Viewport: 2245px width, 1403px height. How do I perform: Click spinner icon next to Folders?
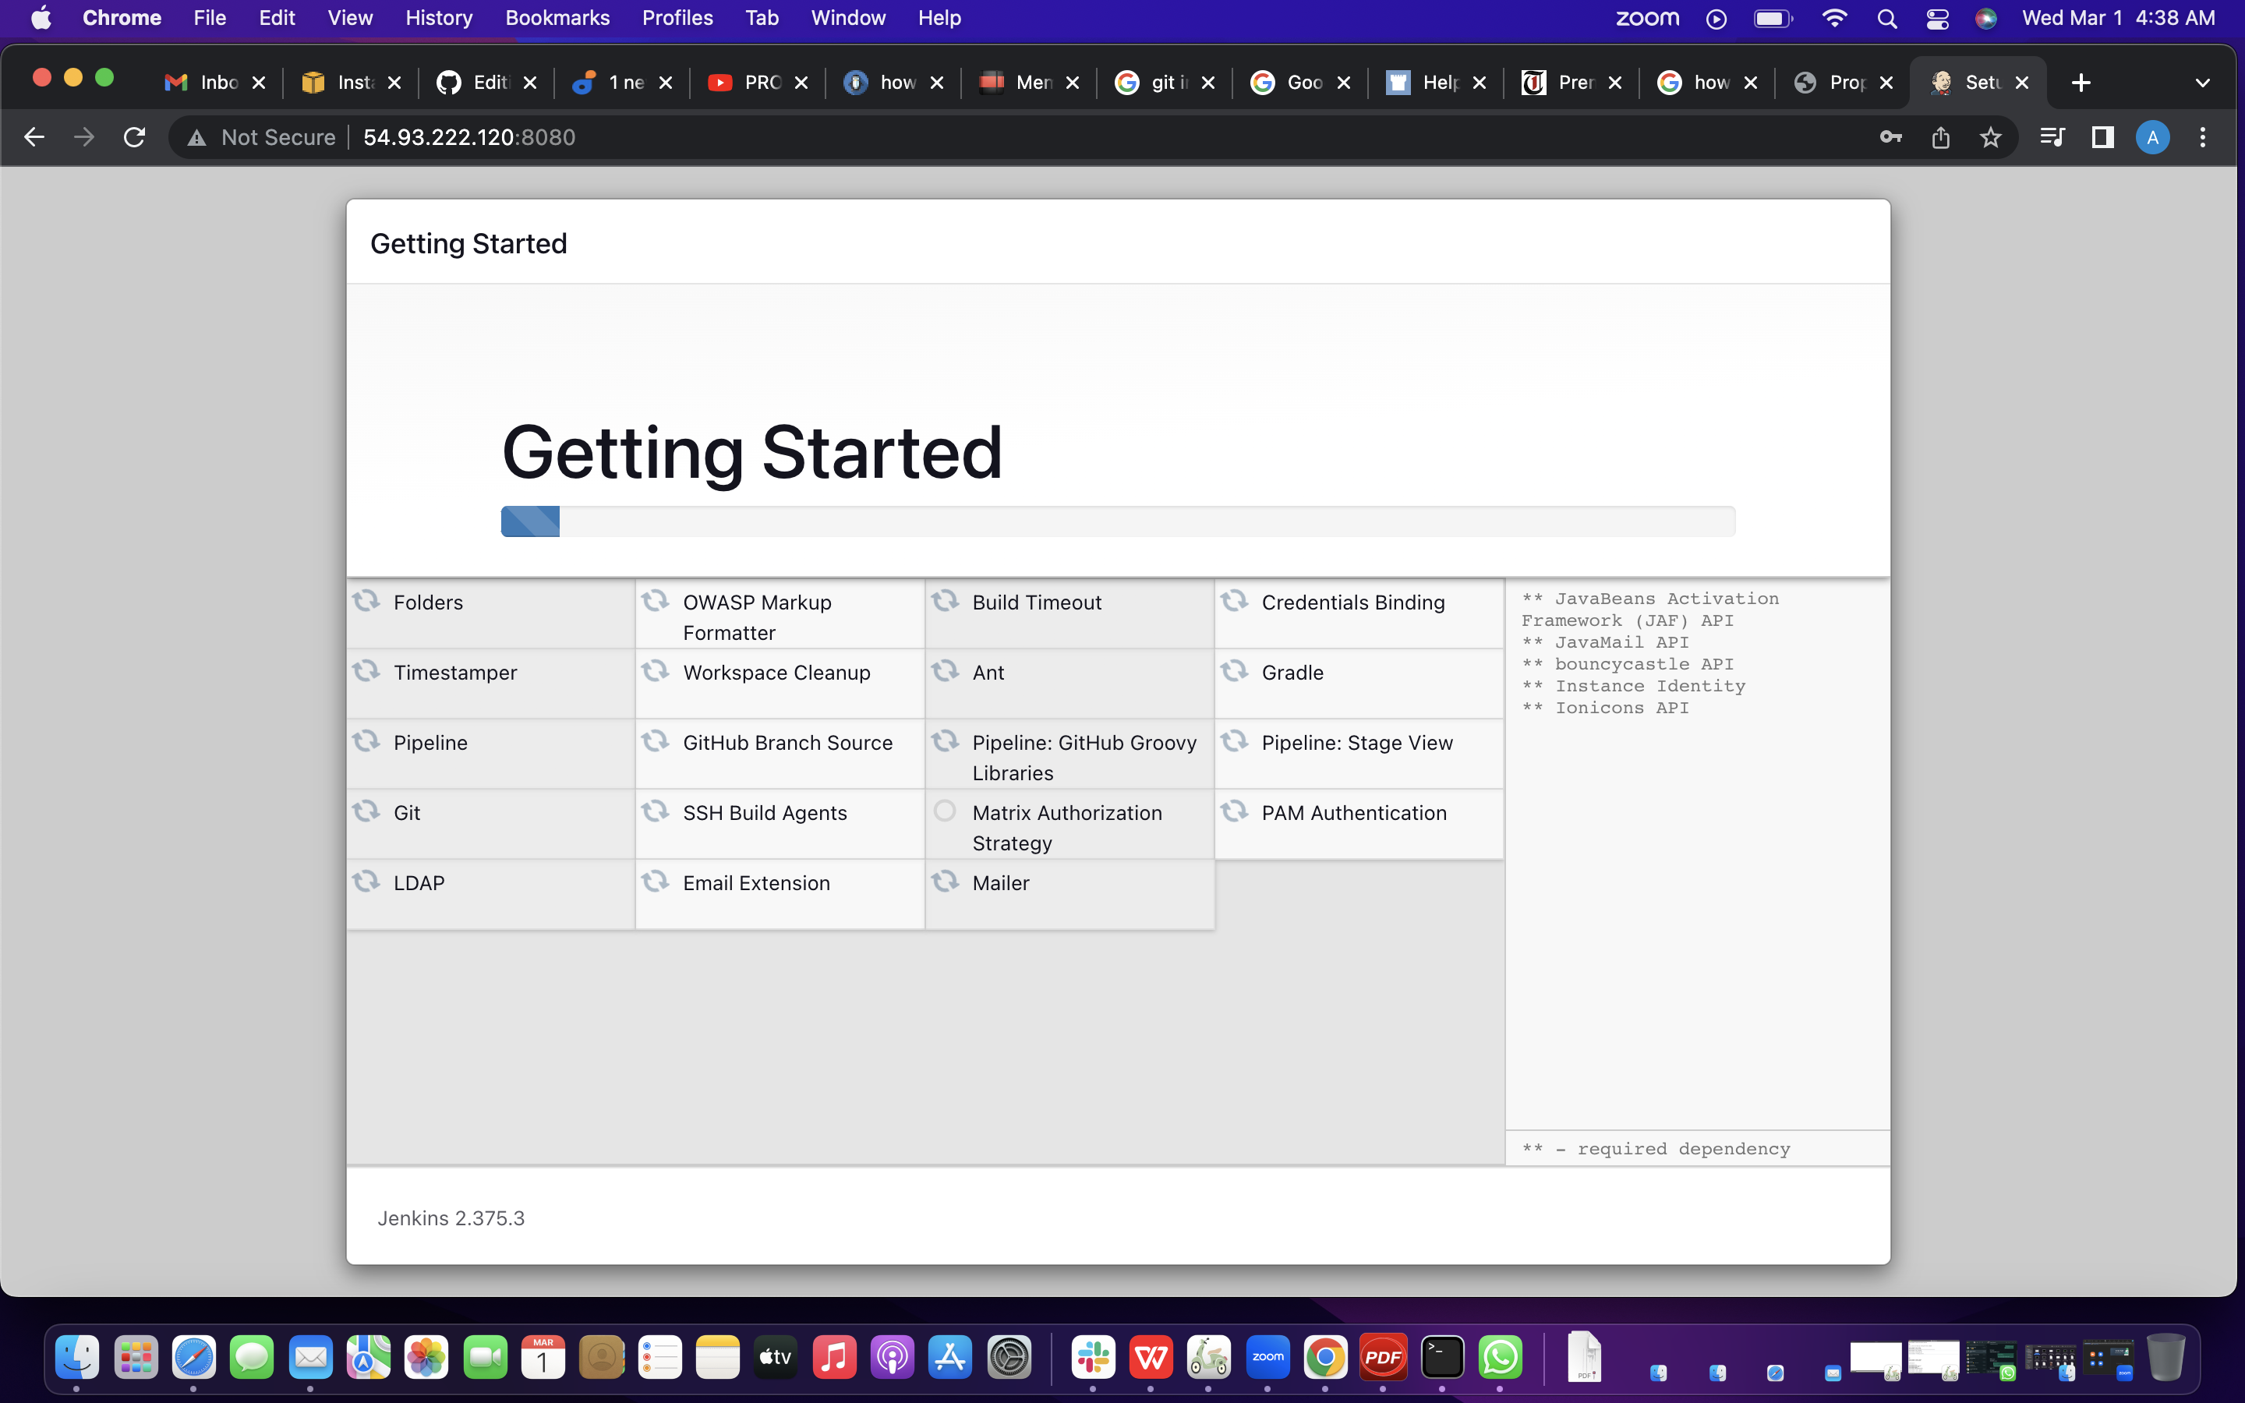point(366,601)
